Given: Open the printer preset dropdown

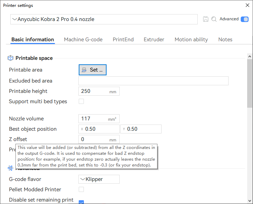Looking at the screenshot, I should click(x=104, y=19).
